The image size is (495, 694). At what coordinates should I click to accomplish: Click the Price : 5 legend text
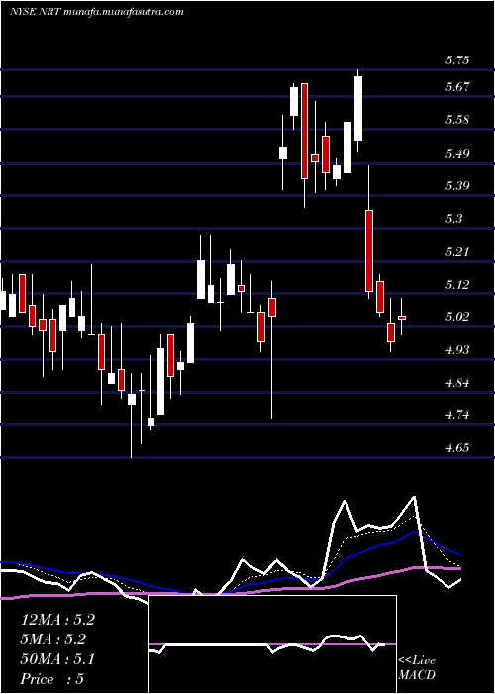coord(52,679)
